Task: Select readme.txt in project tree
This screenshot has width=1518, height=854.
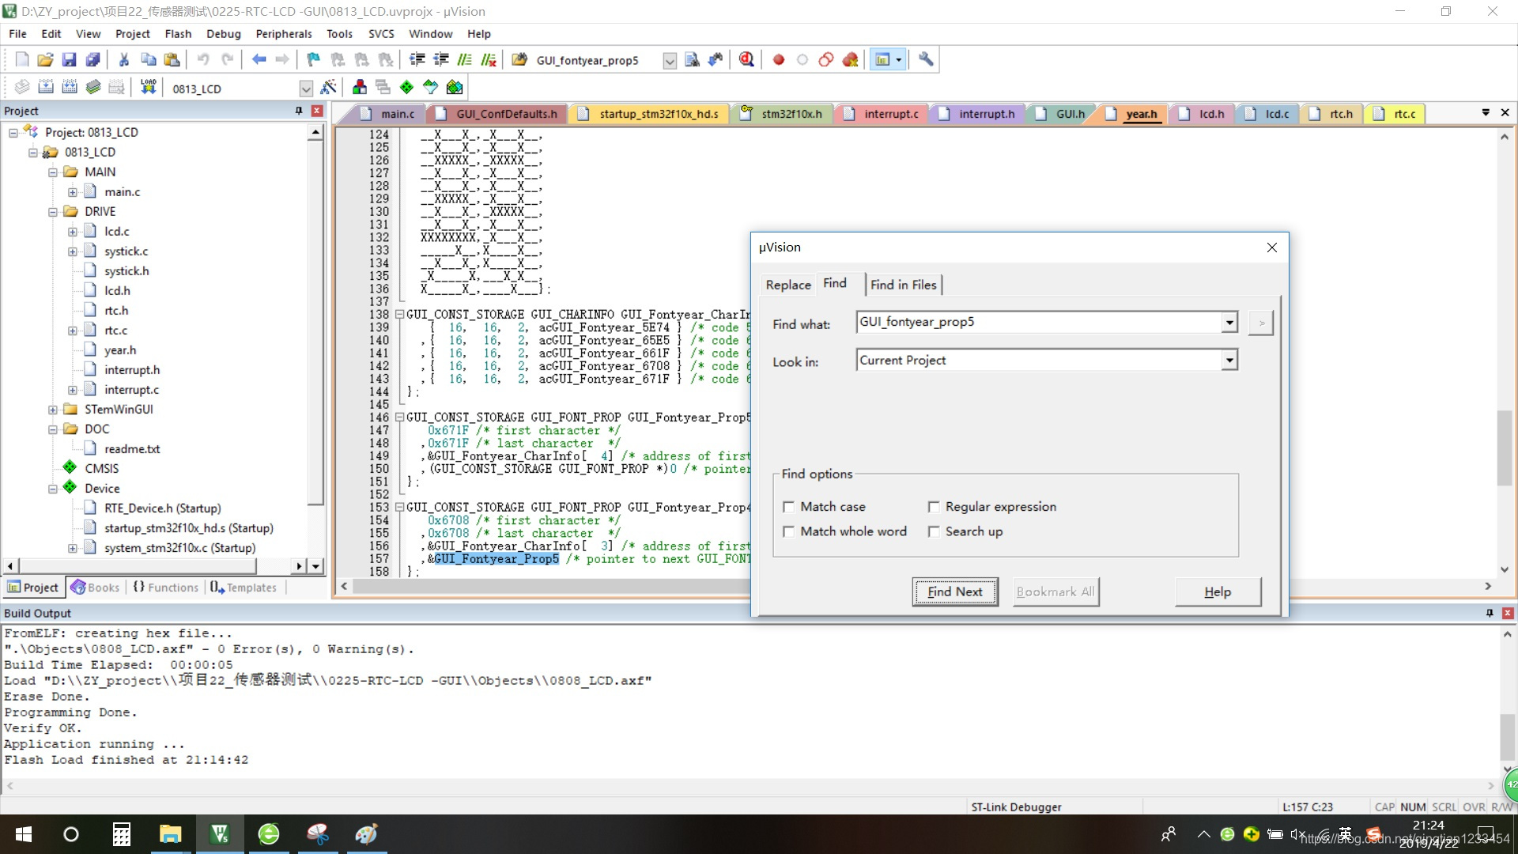Action: coord(132,449)
